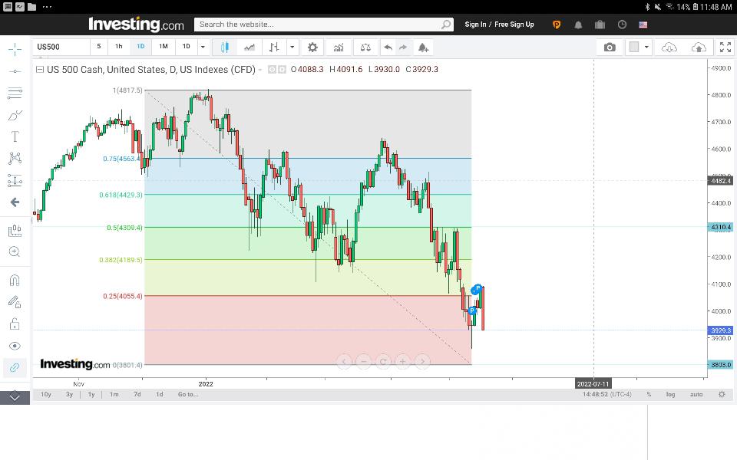Screen dimensions: 737x460
Task: Toggle hide all drawings eye icon
Action: [15, 346]
